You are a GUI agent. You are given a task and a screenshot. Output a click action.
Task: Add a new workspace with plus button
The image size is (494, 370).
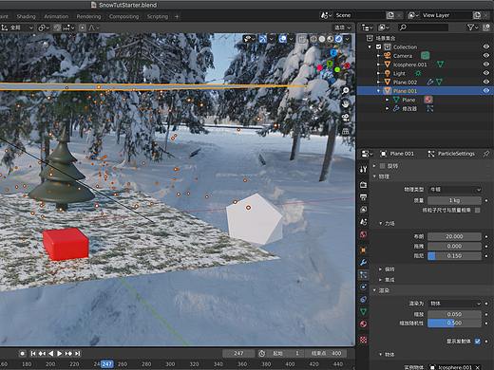pyautogui.click(x=177, y=16)
